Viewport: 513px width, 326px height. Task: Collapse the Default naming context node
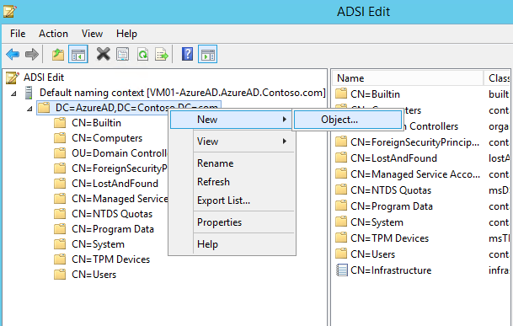[13, 94]
